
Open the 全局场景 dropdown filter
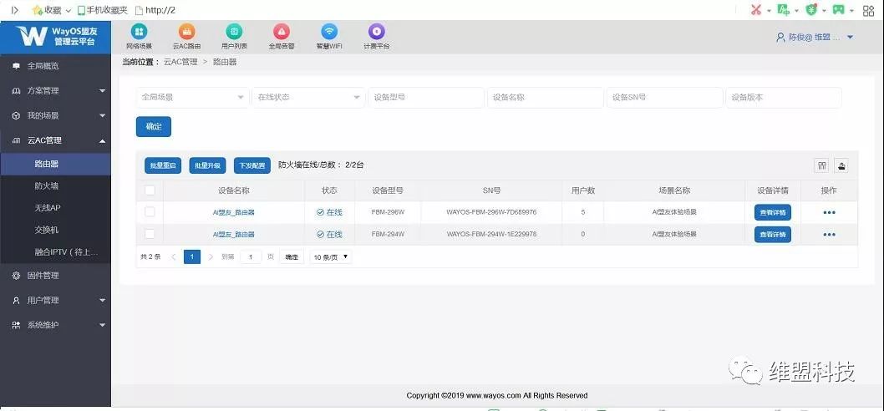(193, 97)
